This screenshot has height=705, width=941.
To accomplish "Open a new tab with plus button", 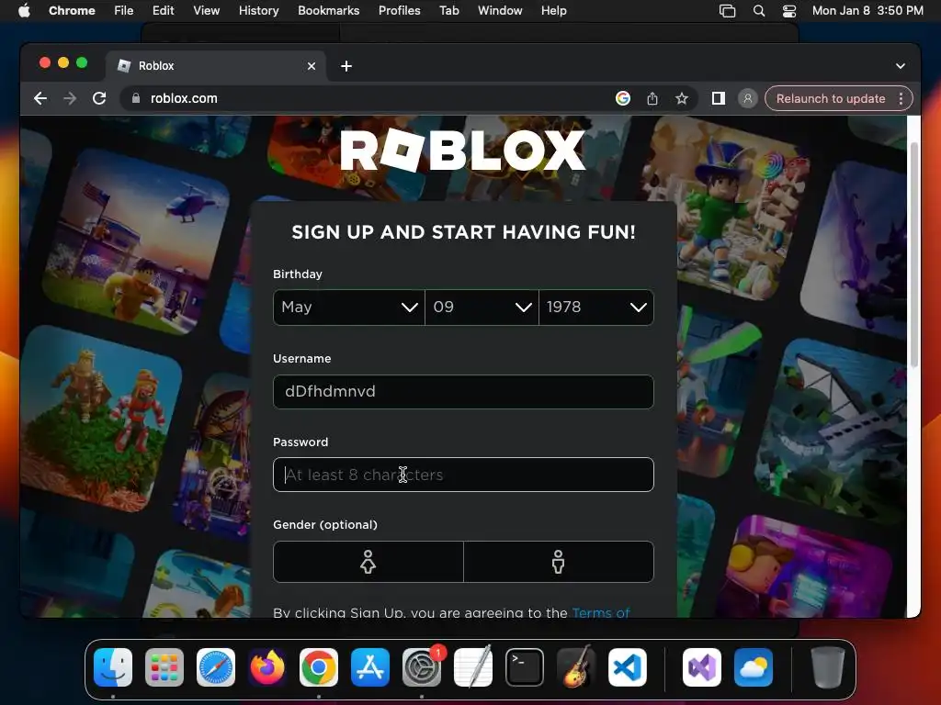I will coord(346,66).
